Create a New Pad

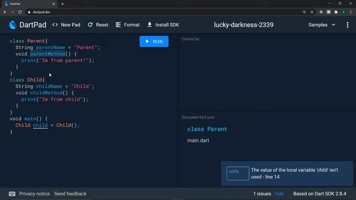click(66, 24)
